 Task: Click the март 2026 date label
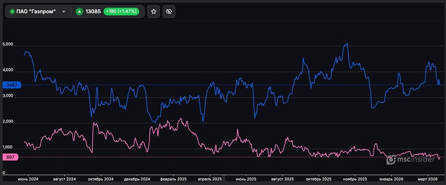[428, 179]
